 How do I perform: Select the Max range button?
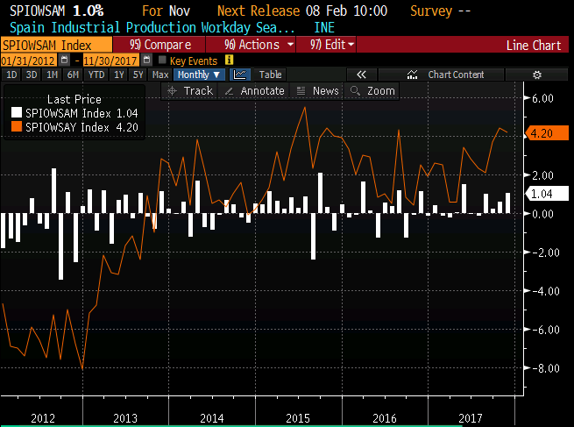point(160,75)
